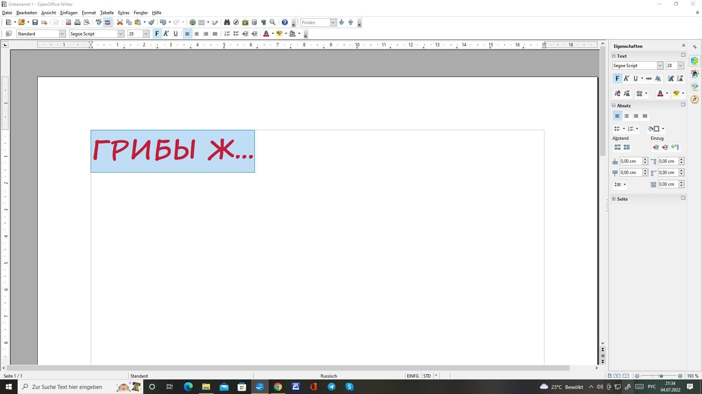Toggle nonprinting characters pilcrow button
The image size is (702, 394).
(x=263, y=23)
